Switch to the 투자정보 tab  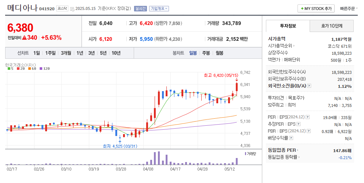click(x=288, y=26)
